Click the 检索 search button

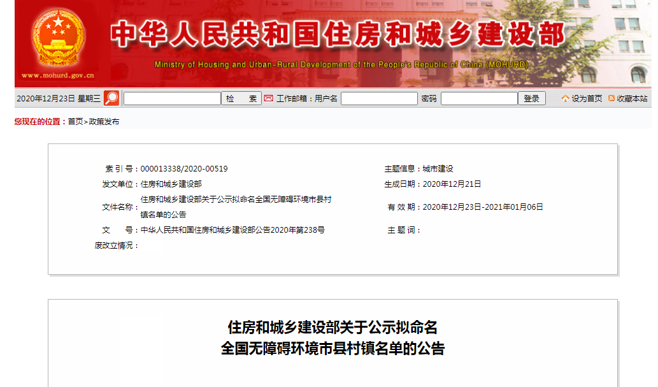(x=241, y=98)
